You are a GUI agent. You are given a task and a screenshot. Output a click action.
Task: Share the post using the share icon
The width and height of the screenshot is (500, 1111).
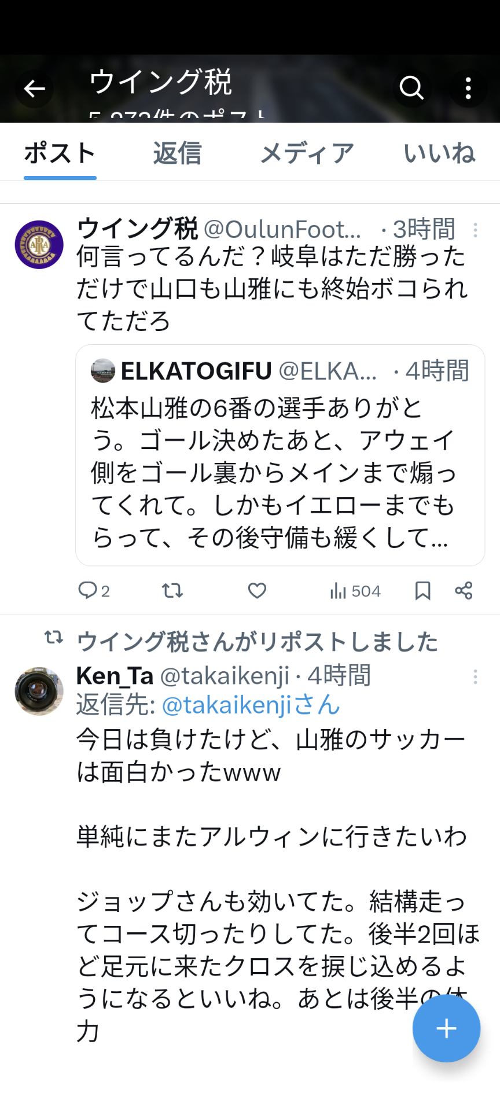(464, 591)
